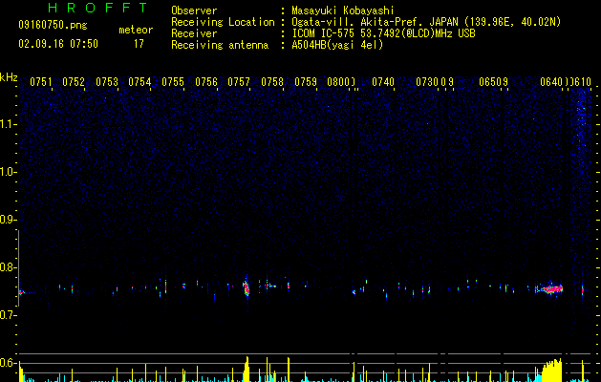Select the ICOM IC-575 receiver description
Viewport: 601px width, 382px height.
point(384,33)
